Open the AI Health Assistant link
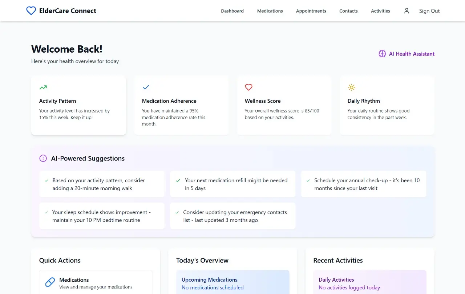 click(412, 53)
